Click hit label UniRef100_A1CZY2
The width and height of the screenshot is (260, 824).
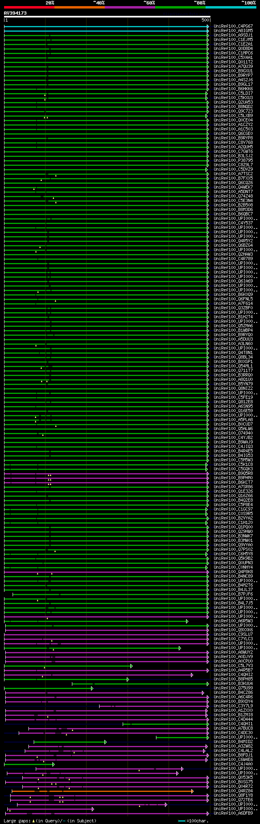[x=233, y=125]
